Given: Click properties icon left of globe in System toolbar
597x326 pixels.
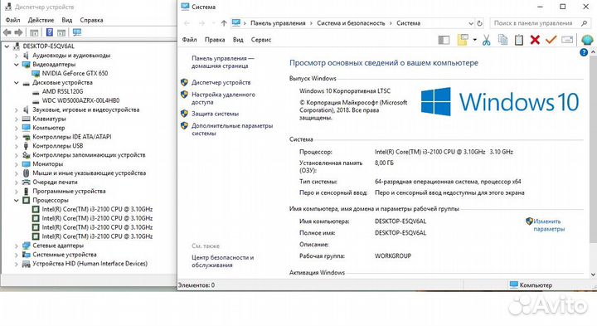Looking at the screenshot, I should click(567, 40).
